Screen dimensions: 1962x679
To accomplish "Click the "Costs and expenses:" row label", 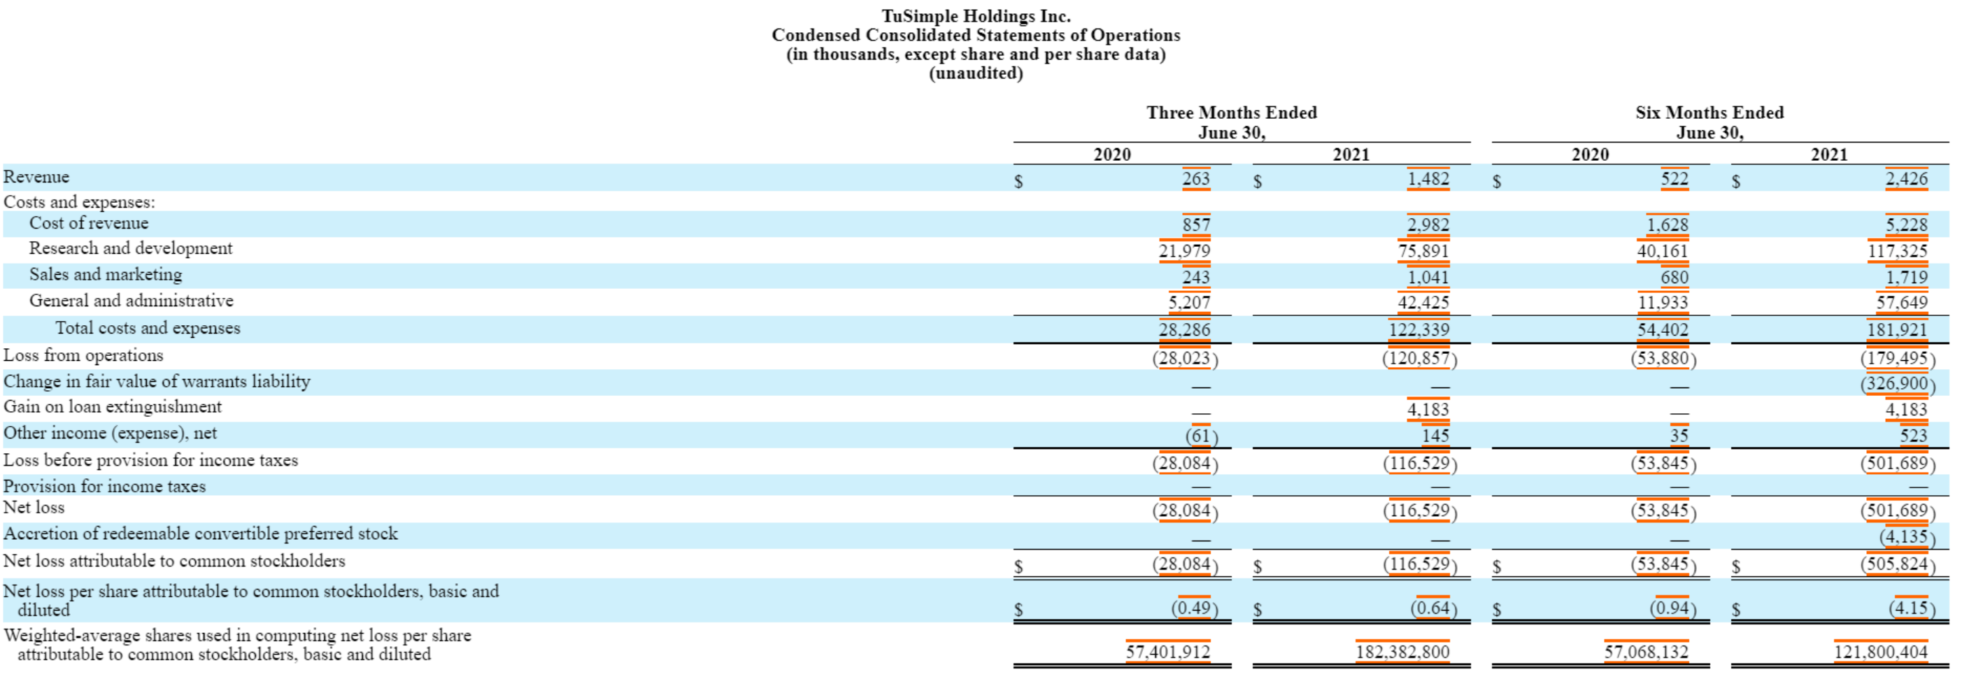I will coord(79,201).
